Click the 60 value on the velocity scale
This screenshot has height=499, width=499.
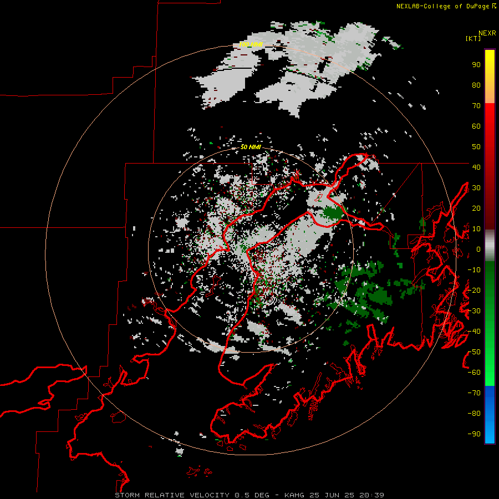pos(476,126)
